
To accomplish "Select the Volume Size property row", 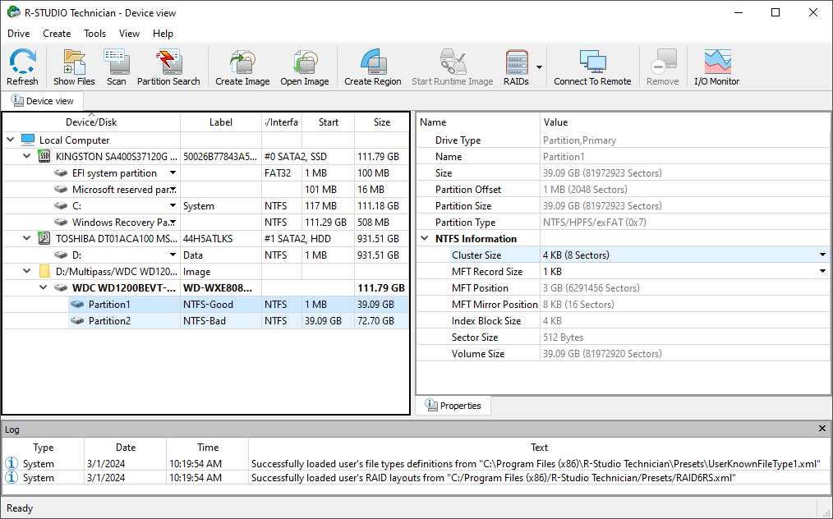I will coord(624,354).
